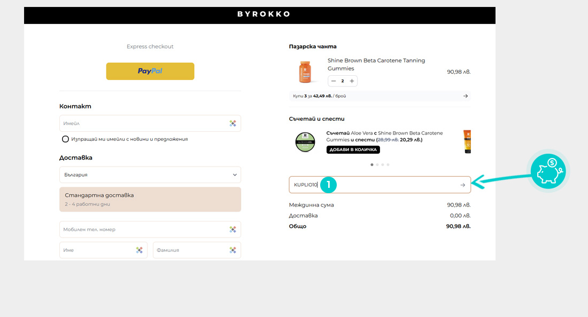588x317 pixels.
Task: Click the sunscreen tube thumbnail
Action: 467,141
